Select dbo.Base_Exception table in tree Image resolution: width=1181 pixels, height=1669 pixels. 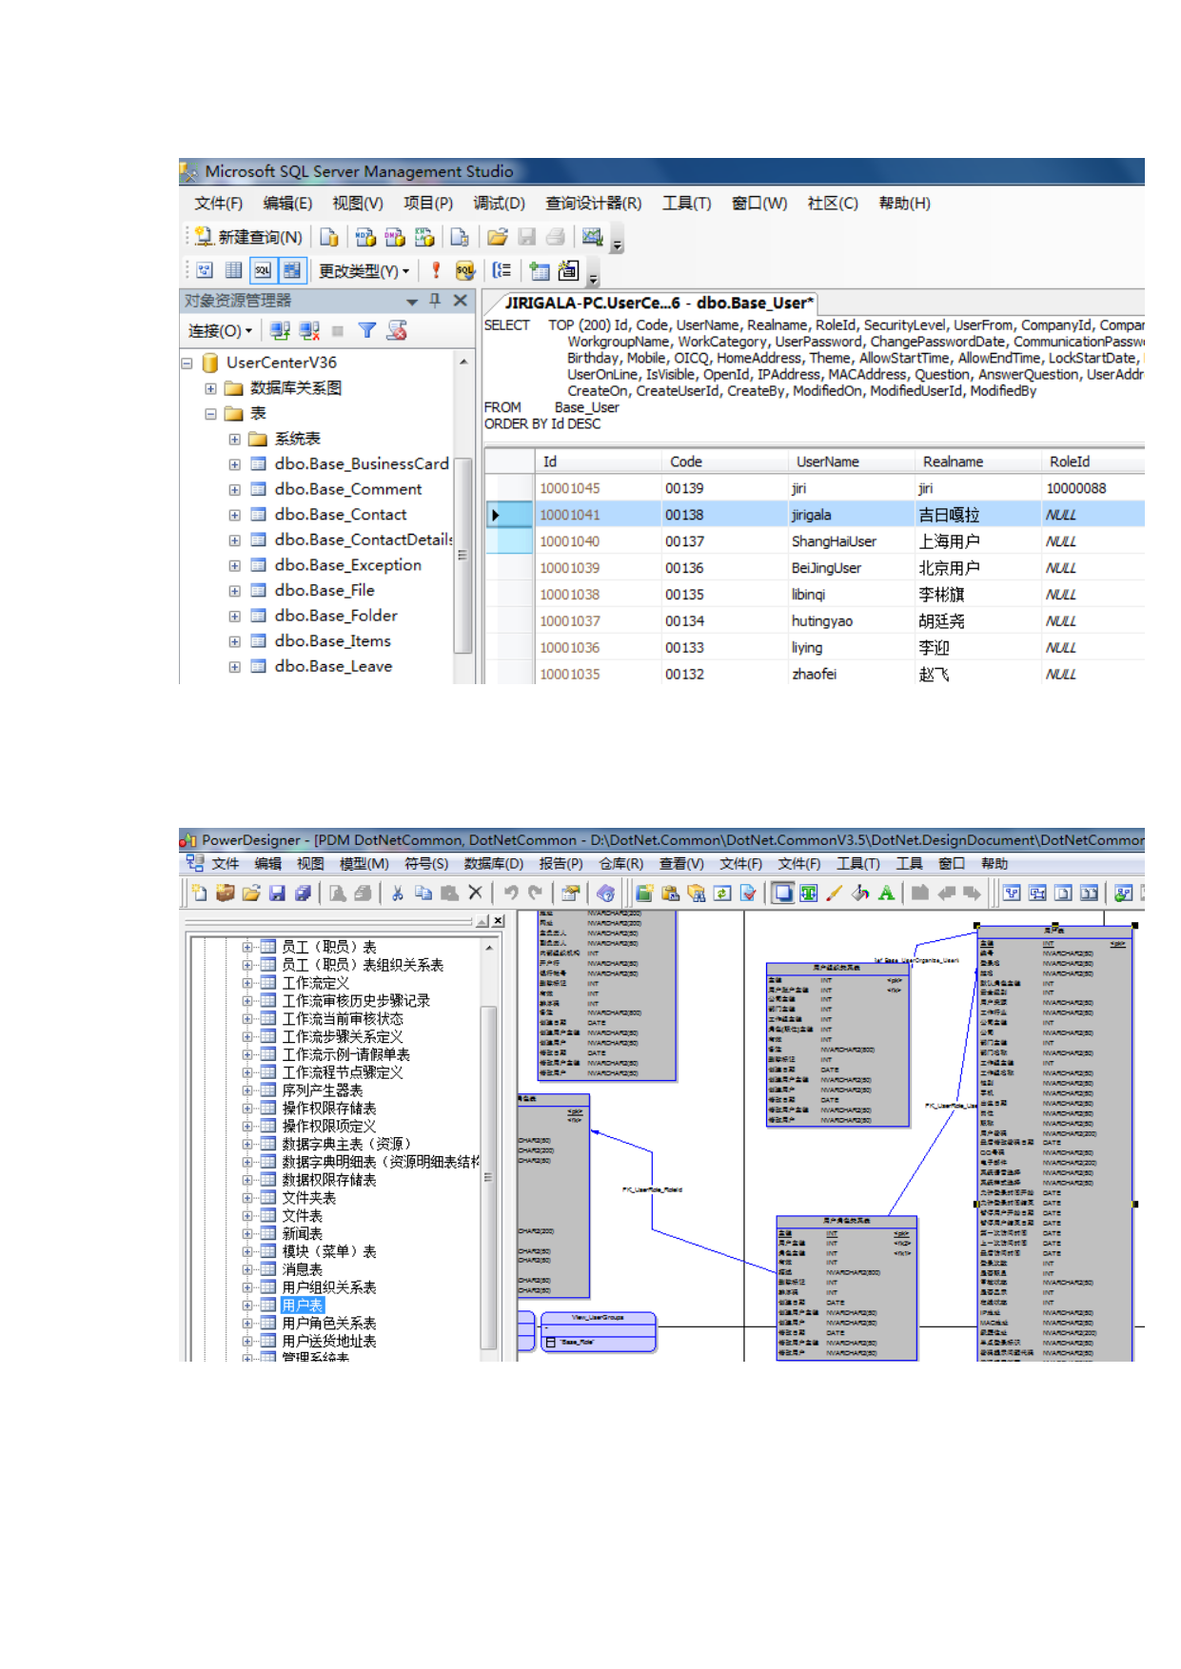click(x=347, y=565)
